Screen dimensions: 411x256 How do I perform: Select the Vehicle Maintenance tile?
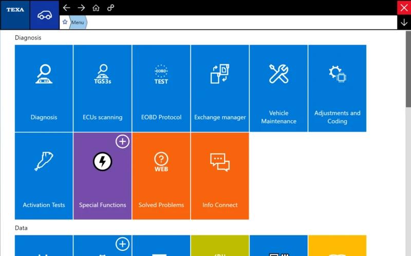(278, 88)
